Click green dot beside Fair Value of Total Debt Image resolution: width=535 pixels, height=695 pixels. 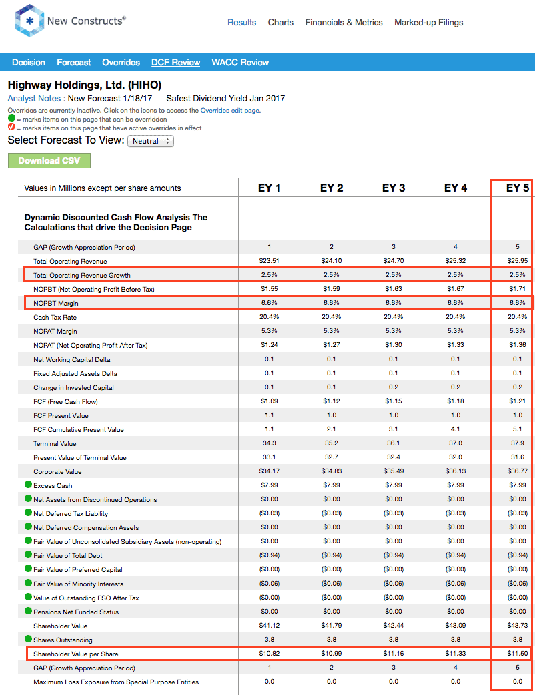(x=28, y=555)
